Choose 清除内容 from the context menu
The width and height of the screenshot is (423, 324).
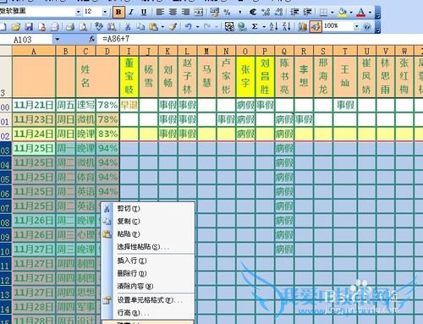pos(148,286)
